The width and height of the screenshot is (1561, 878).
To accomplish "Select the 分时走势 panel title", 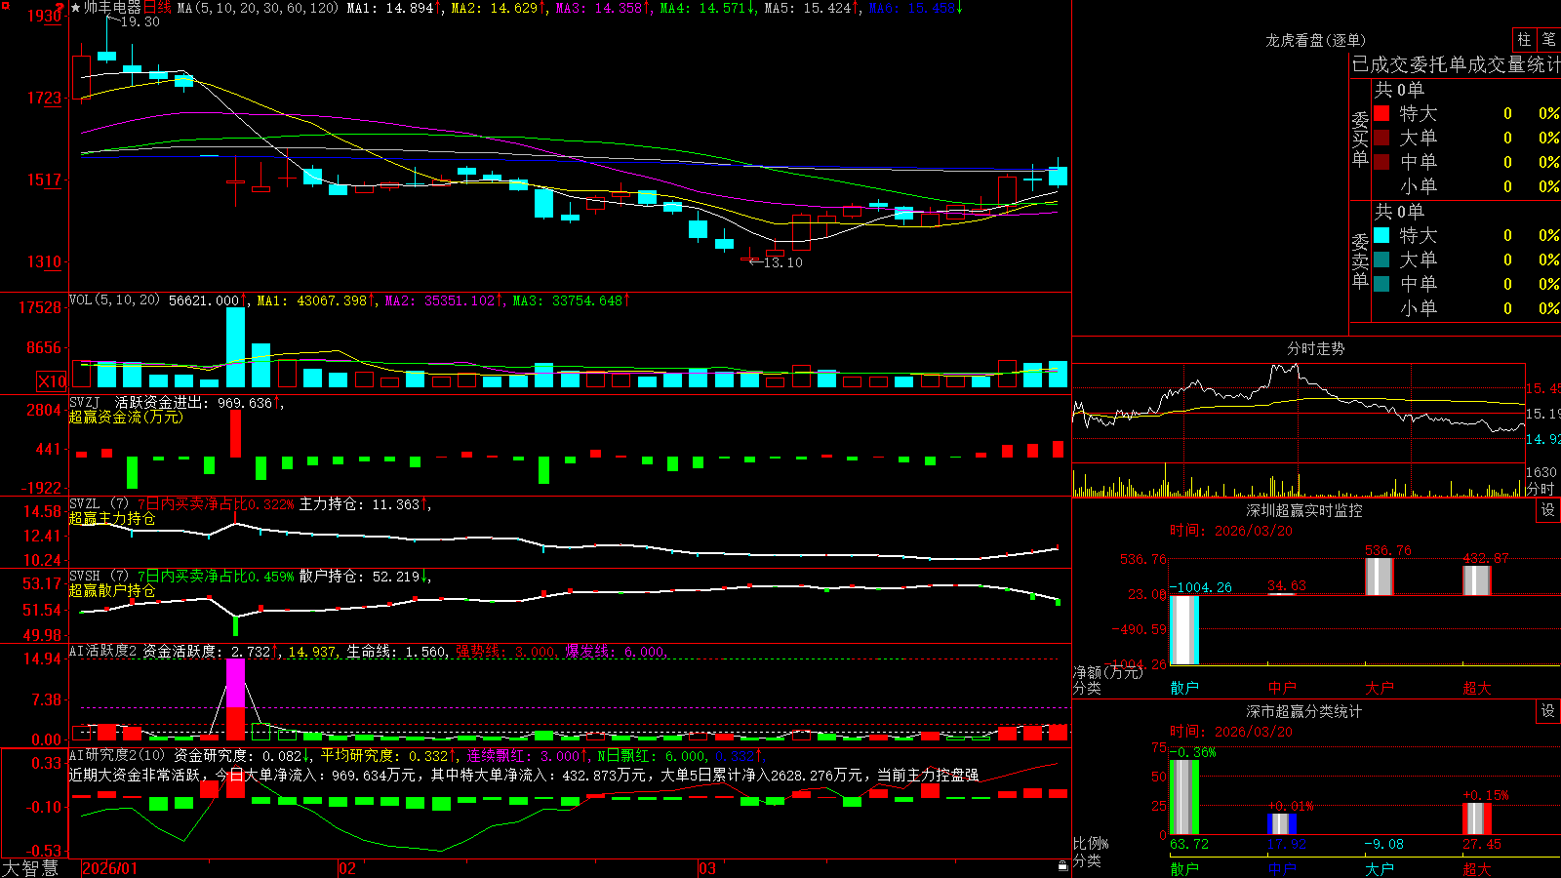I will (x=1315, y=348).
